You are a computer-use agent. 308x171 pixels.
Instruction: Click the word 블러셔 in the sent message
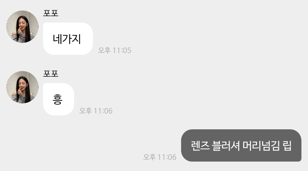226,146
